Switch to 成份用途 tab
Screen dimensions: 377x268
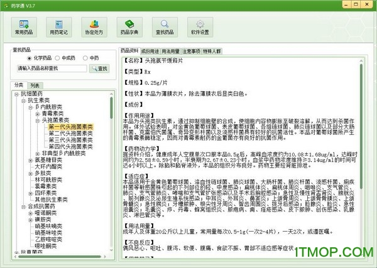coord(150,51)
